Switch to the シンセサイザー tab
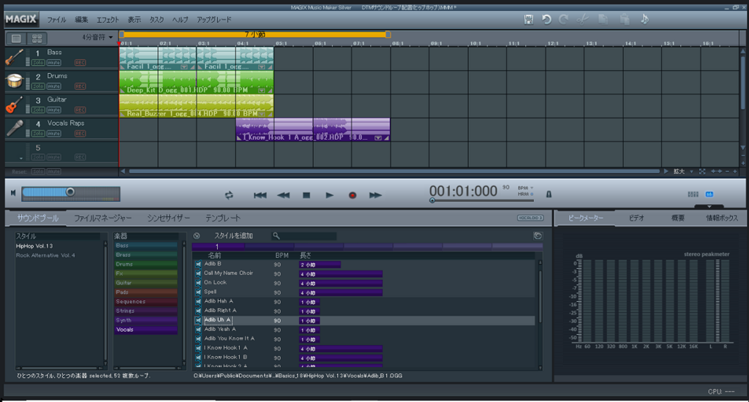Image resolution: width=749 pixels, height=402 pixels. pyautogui.click(x=169, y=219)
